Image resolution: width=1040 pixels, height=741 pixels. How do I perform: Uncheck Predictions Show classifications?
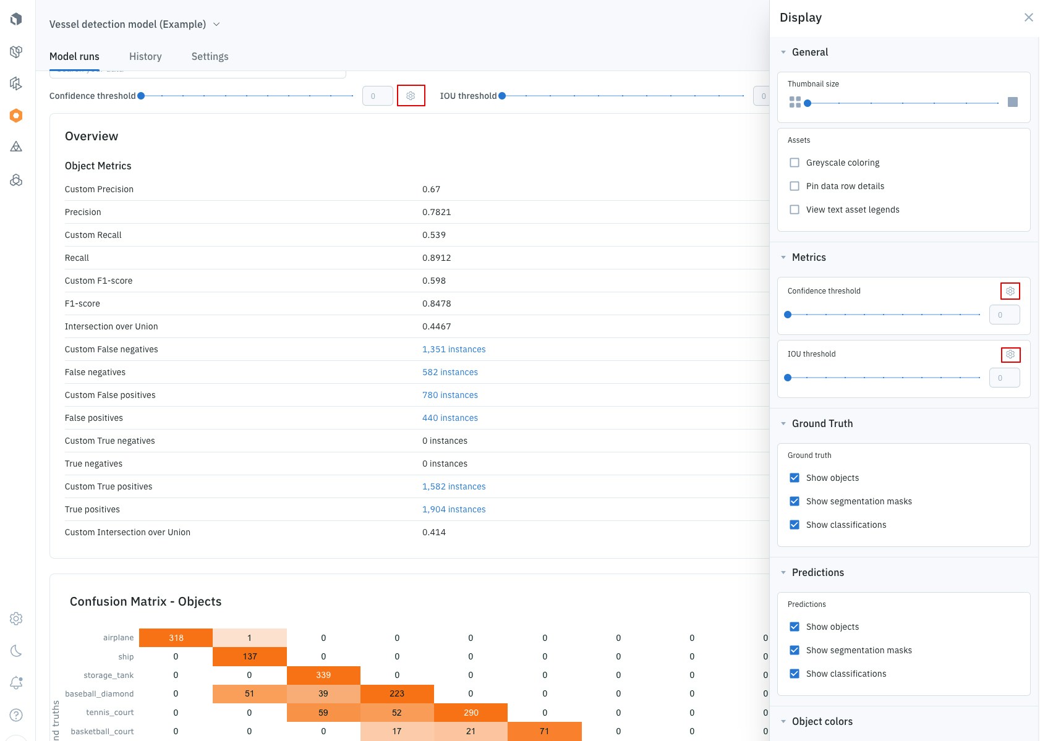pyautogui.click(x=795, y=674)
